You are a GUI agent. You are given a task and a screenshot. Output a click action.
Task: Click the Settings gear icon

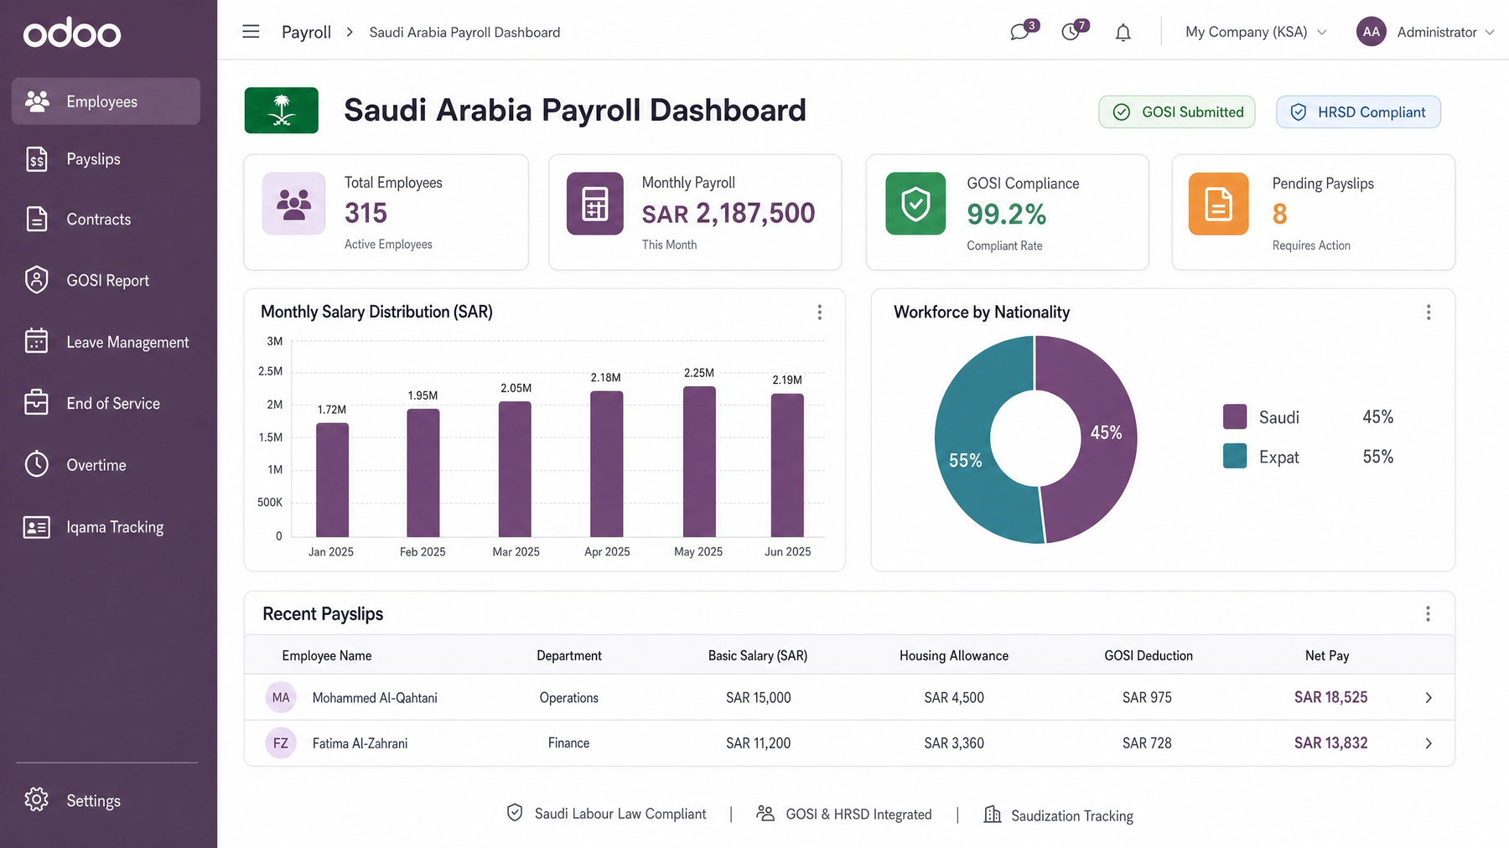37,799
